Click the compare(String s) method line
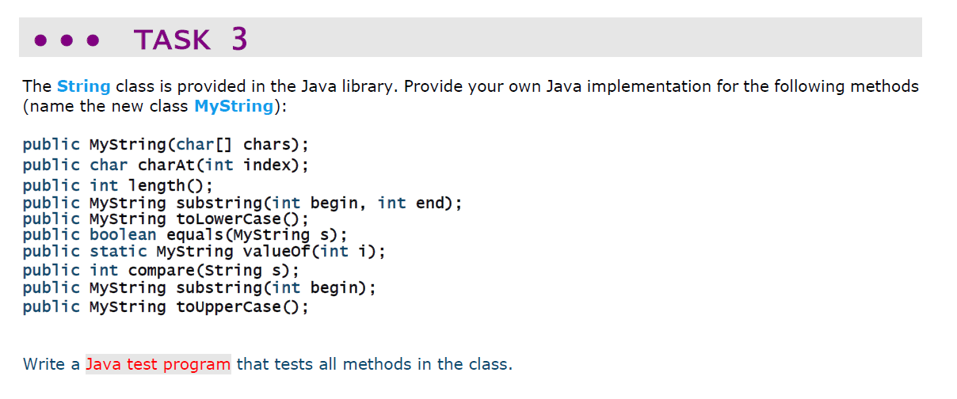Screen dimensions: 957x399 tap(166, 270)
